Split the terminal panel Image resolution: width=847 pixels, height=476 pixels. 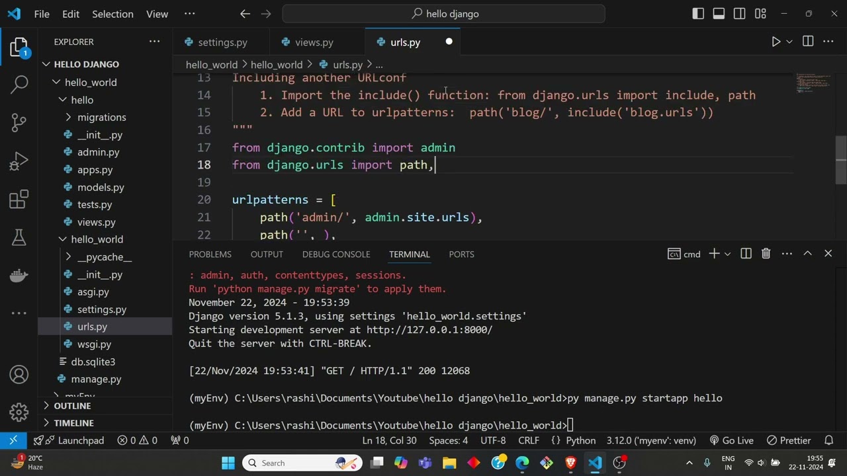click(746, 254)
